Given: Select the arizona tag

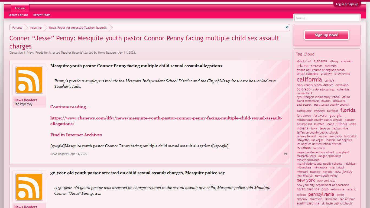Looking at the screenshot, I should pyautogui.click(x=303, y=66).
